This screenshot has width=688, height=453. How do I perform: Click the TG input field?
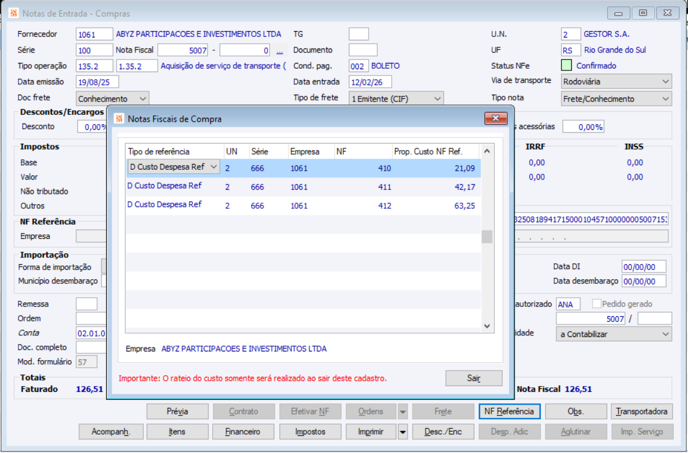point(359,34)
